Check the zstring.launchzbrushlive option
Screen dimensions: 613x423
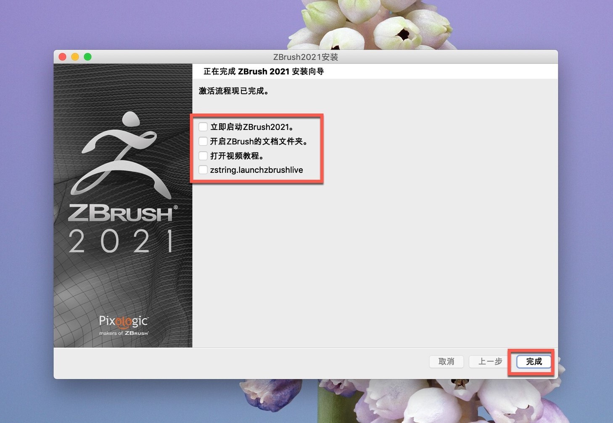click(x=203, y=169)
